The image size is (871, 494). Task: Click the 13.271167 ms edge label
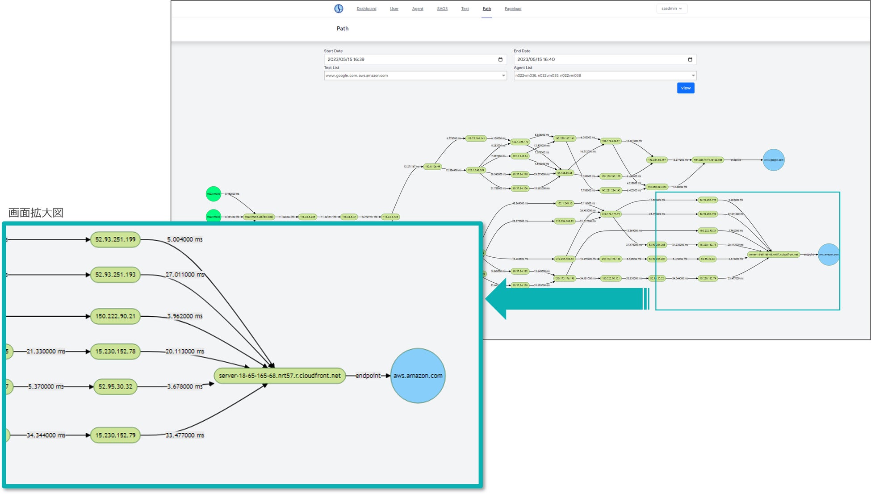412,167
